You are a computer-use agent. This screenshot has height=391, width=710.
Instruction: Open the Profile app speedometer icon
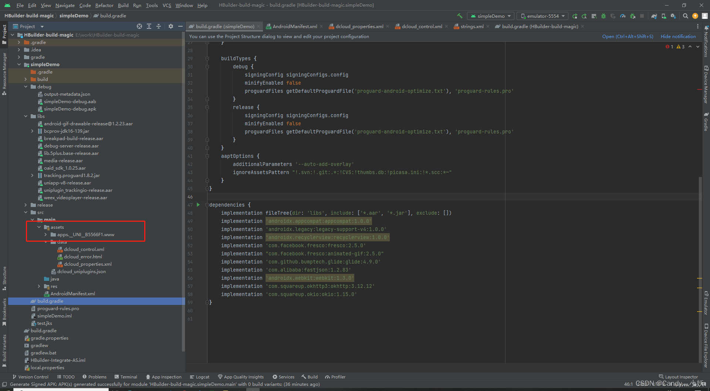coord(623,16)
